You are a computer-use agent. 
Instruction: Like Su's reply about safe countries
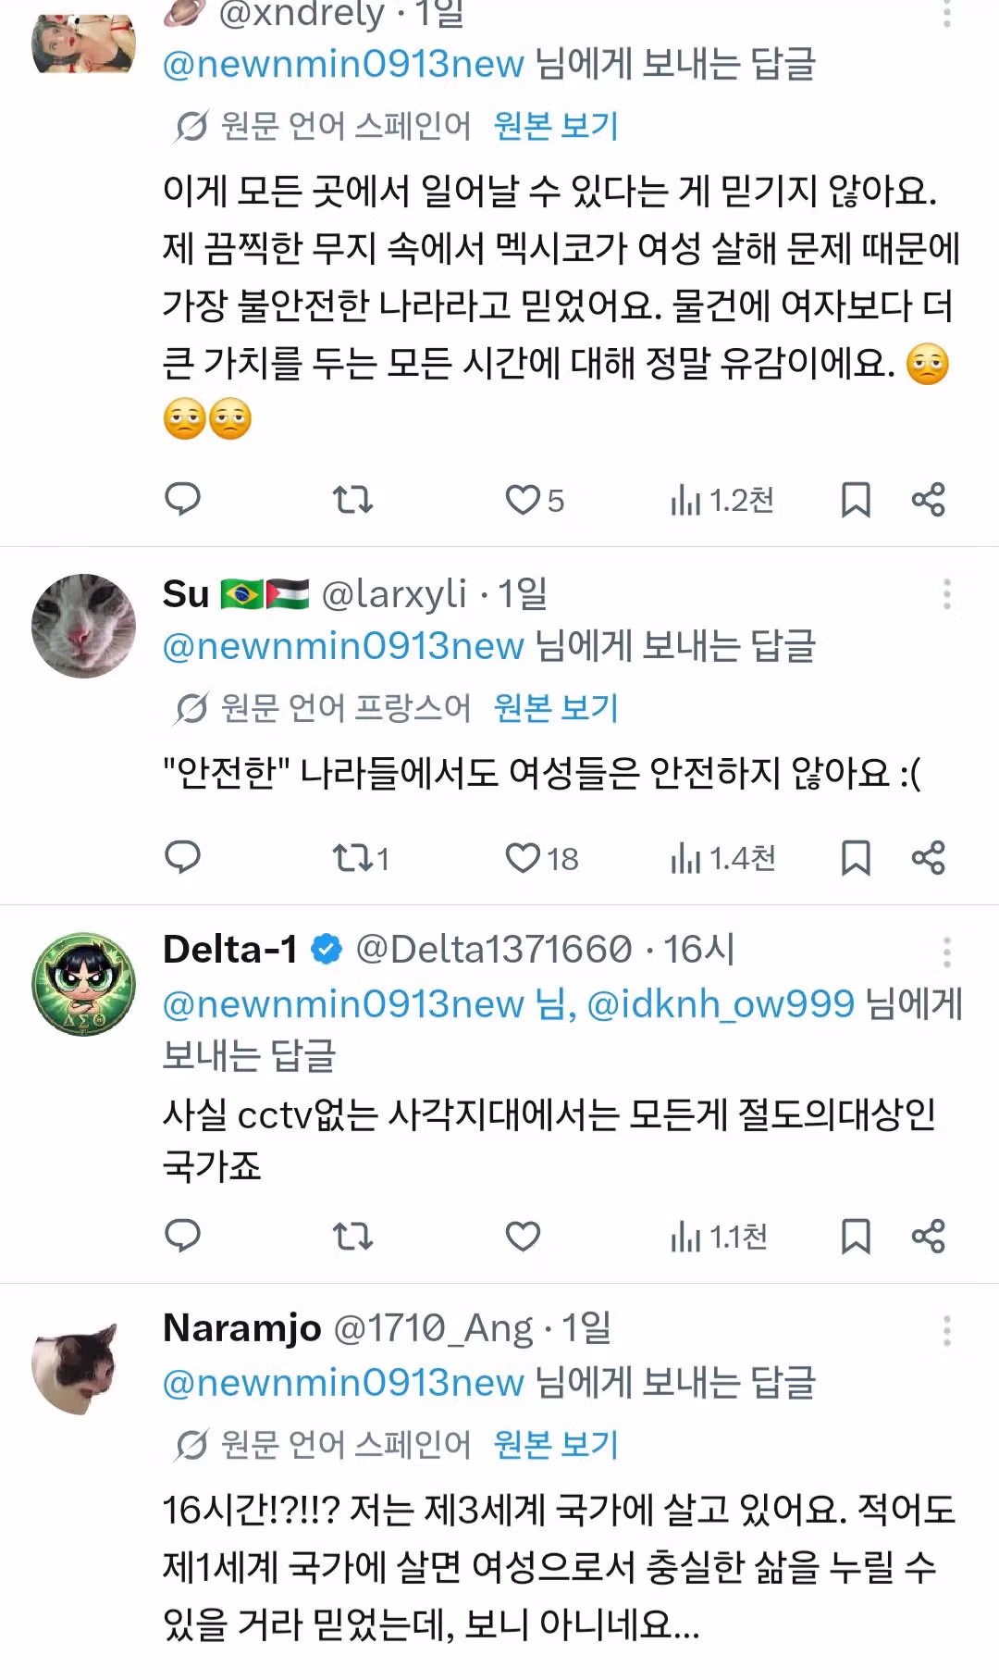point(524,859)
